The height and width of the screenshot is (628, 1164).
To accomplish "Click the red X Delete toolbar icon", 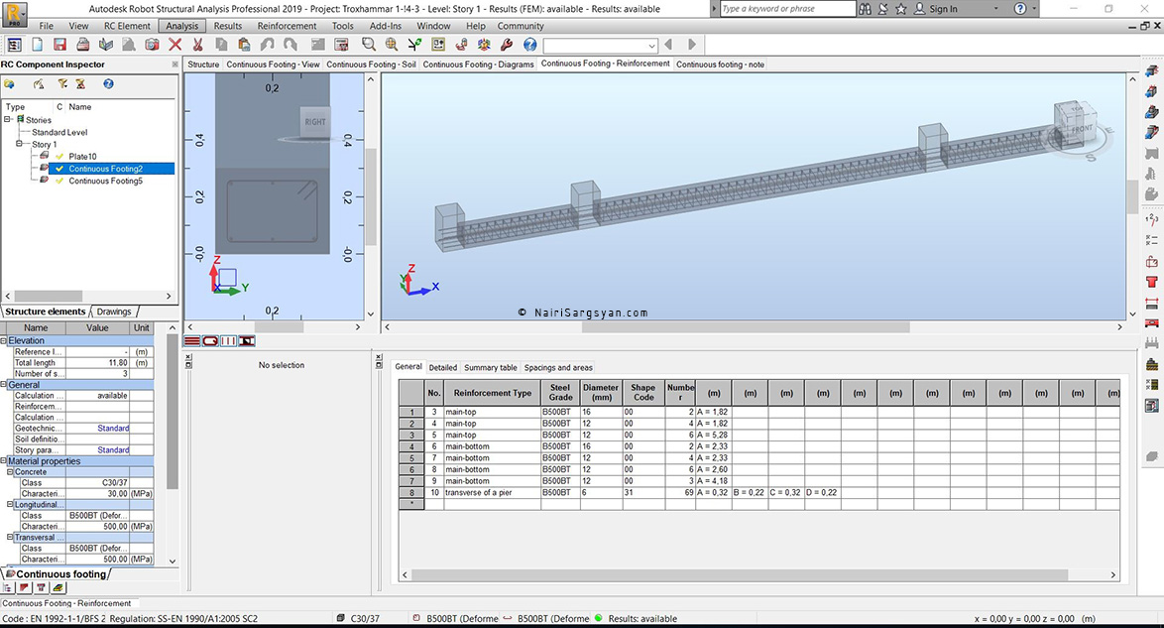I will [175, 45].
